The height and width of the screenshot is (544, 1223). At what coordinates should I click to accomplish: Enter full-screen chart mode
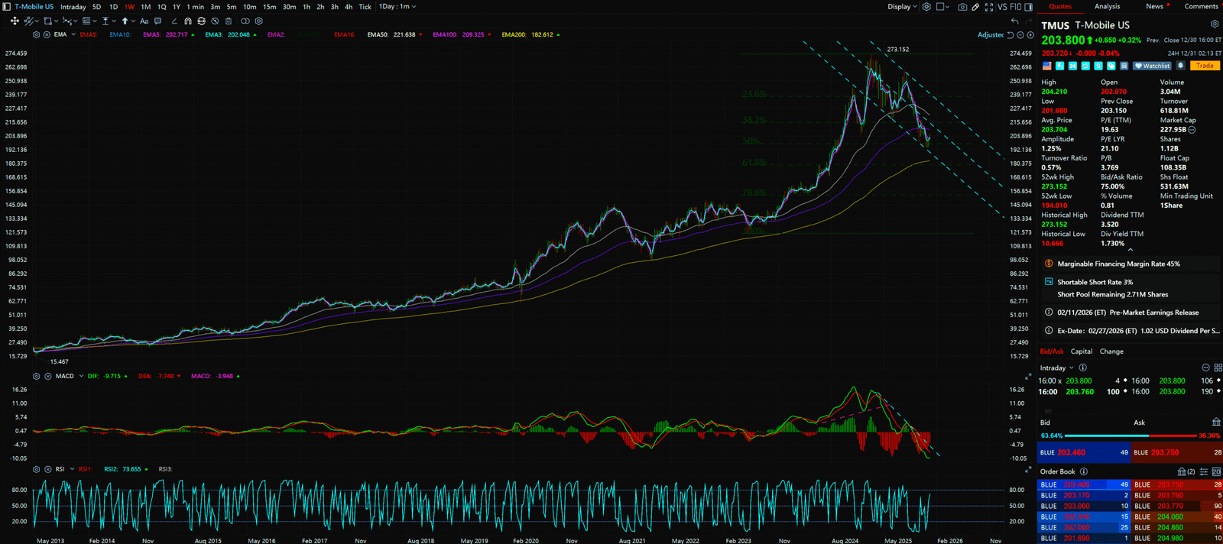989,7
